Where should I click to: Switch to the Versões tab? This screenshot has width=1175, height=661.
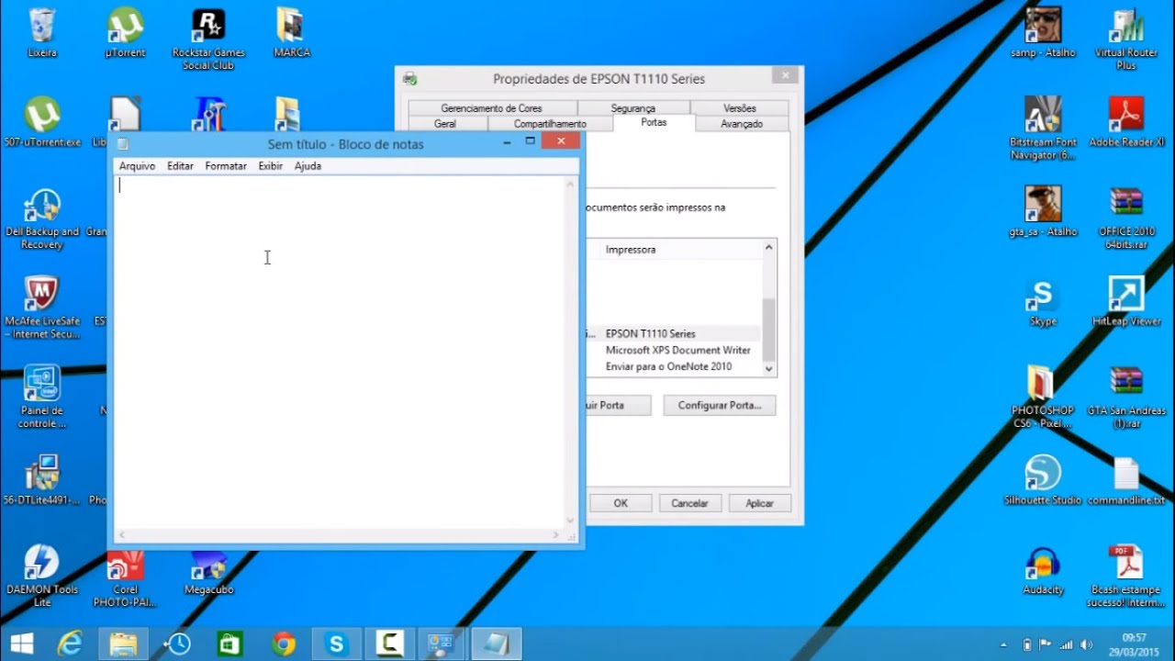click(740, 108)
